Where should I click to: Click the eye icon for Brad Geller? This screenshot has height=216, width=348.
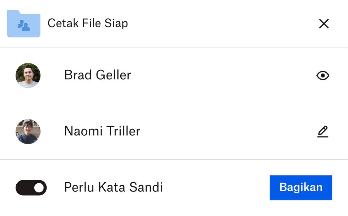(x=323, y=76)
